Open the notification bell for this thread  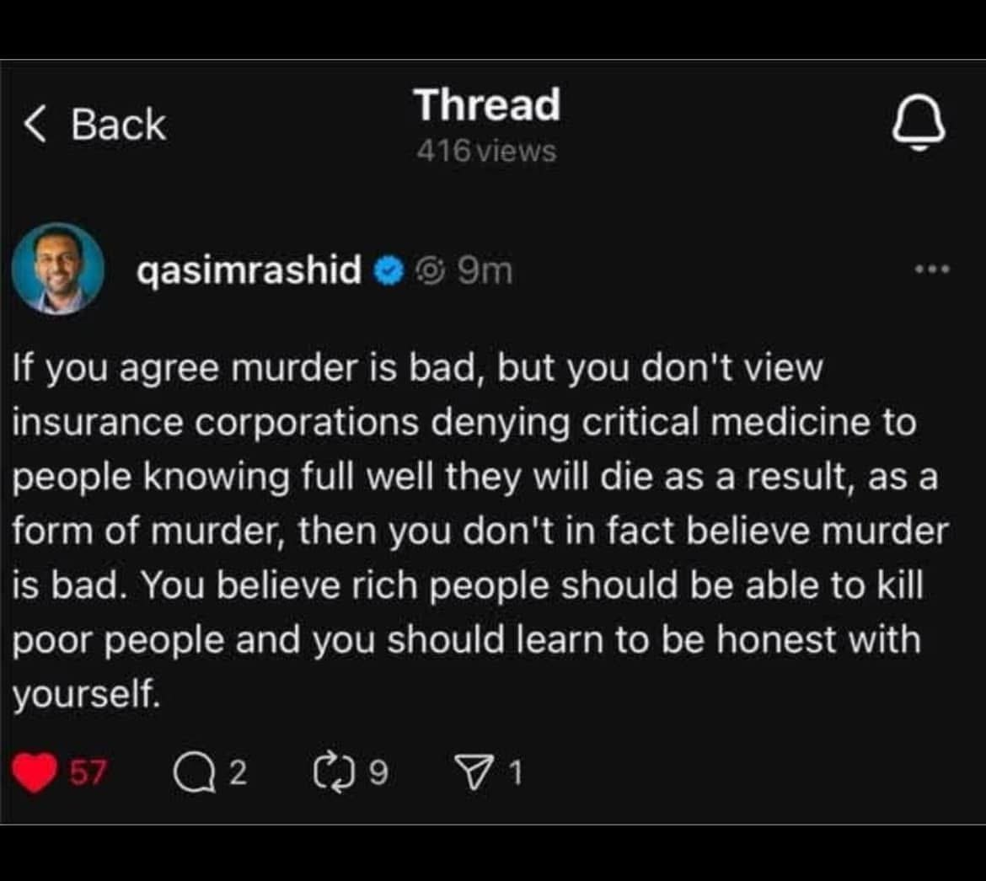tap(919, 127)
